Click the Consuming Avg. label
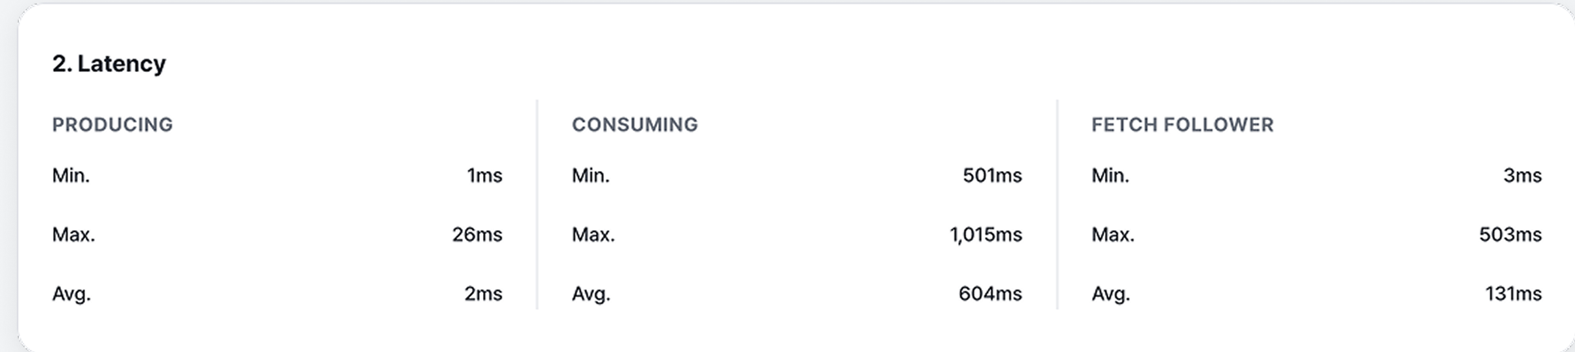The width and height of the screenshot is (1575, 352). tap(591, 294)
